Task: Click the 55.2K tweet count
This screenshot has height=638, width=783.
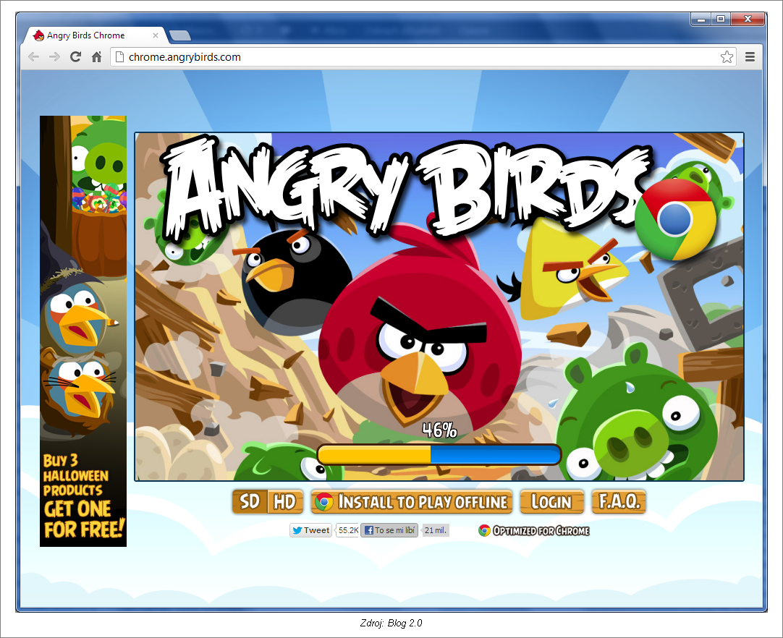Action: [348, 530]
